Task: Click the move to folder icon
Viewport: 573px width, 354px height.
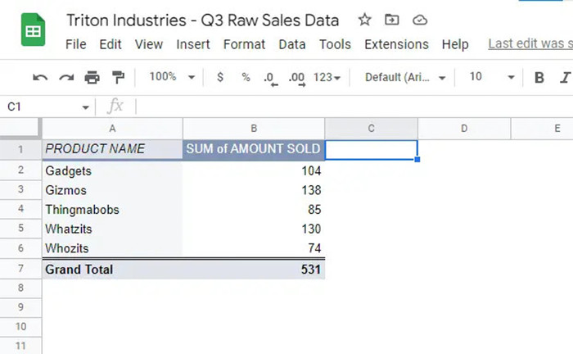Action: click(x=392, y=20)
